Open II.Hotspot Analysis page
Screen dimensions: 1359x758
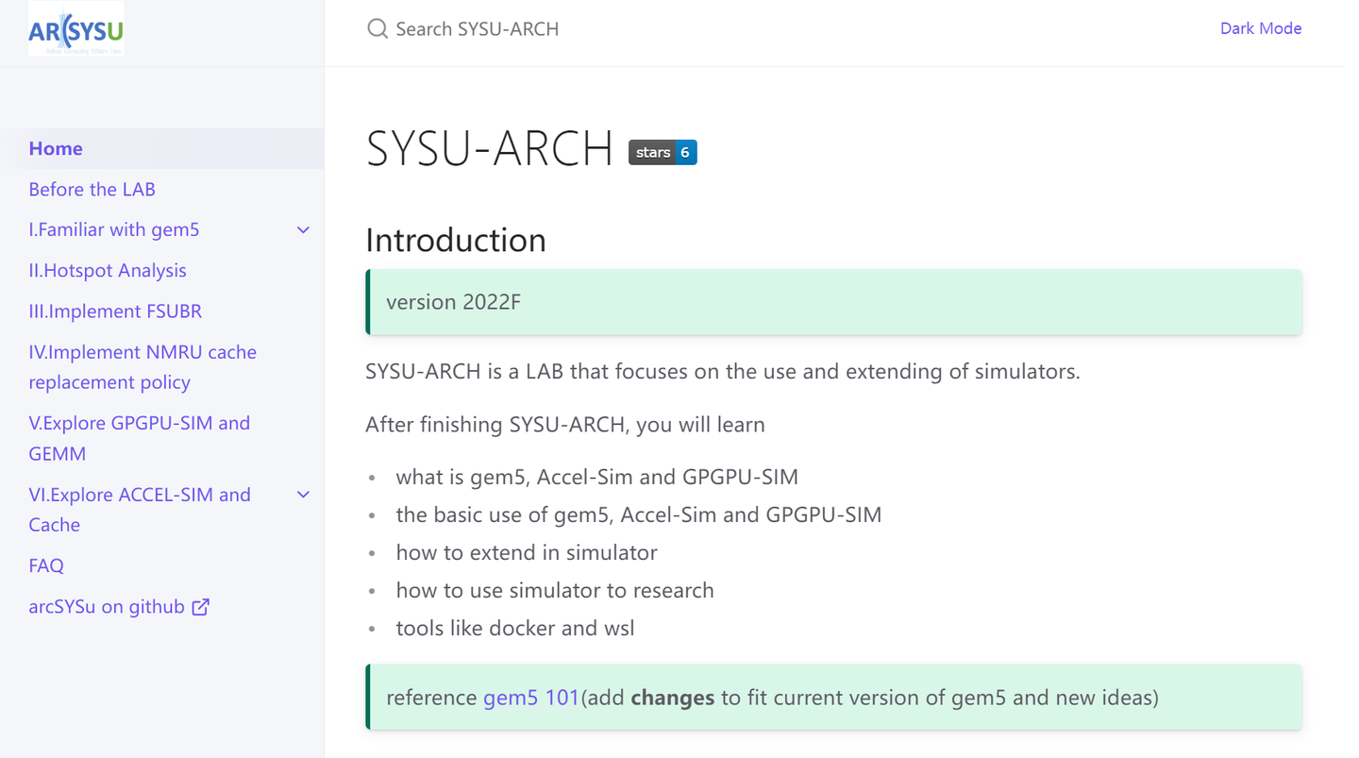[x=108, y=270]
